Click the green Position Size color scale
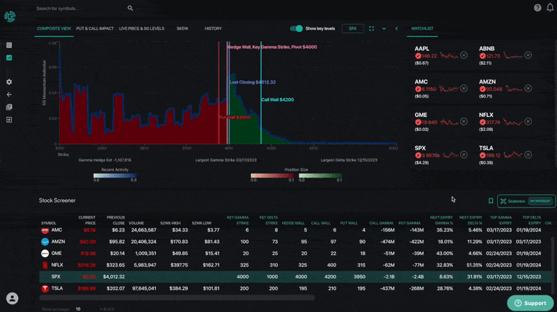The height and width of the screenshot is (312, 557). 320,175
